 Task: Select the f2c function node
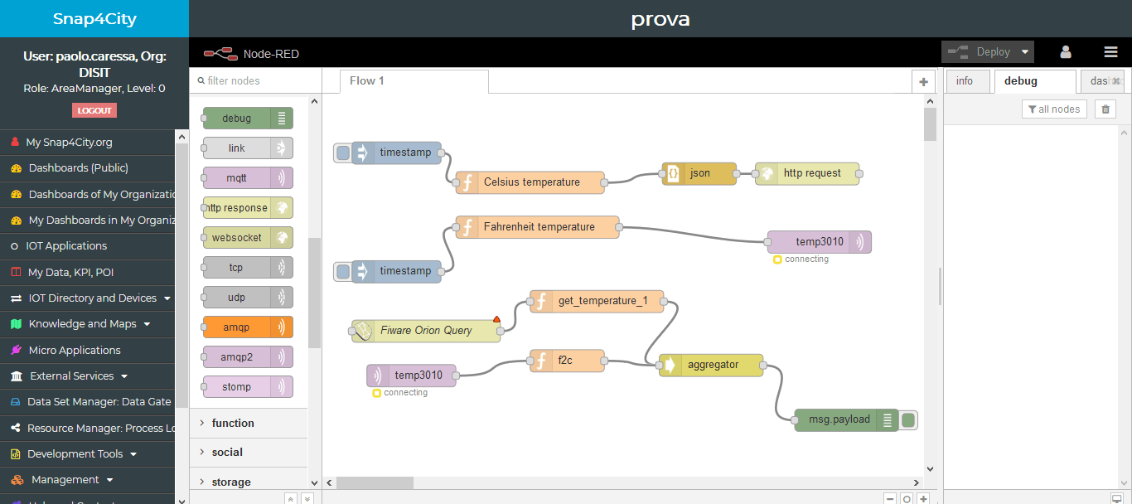(568, 361)
